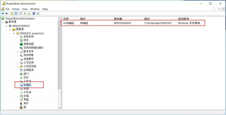Click the tree scrollbar up arrow
The image size is (226, 115).
(x=59, y=18)
